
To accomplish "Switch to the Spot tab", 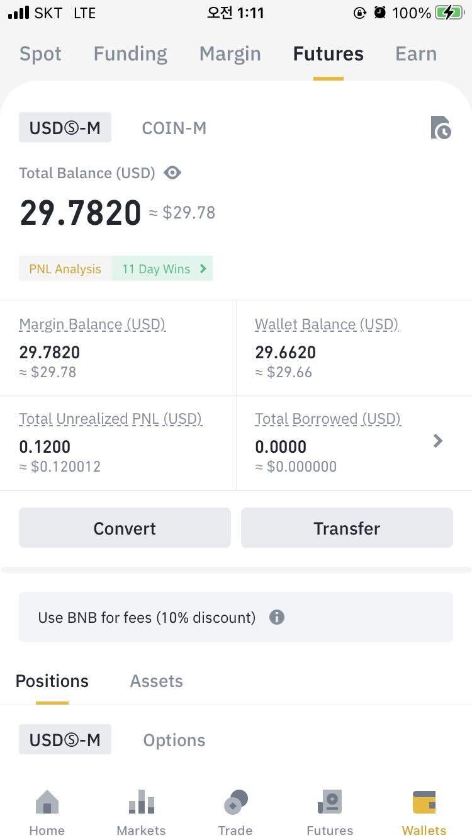I will (41, 54).
